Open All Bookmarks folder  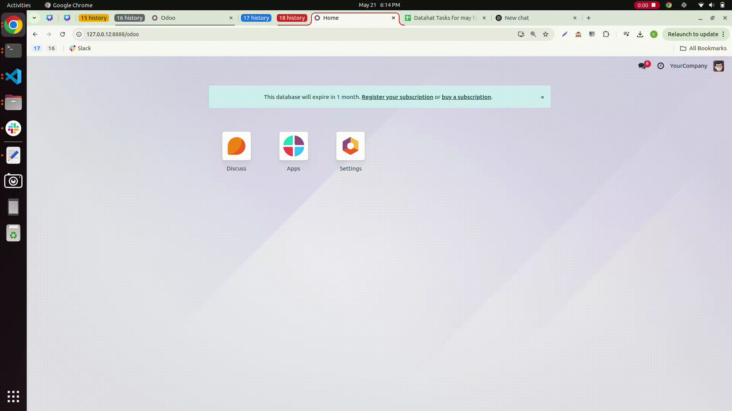(703, 48)
